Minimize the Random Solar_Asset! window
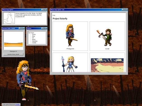The height and width of the screenshot is (106, 142). (x=19, y=28)
